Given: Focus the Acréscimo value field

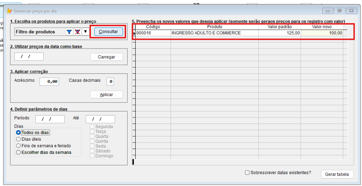Looking at the screenshot, I should (x=49, y=81).
